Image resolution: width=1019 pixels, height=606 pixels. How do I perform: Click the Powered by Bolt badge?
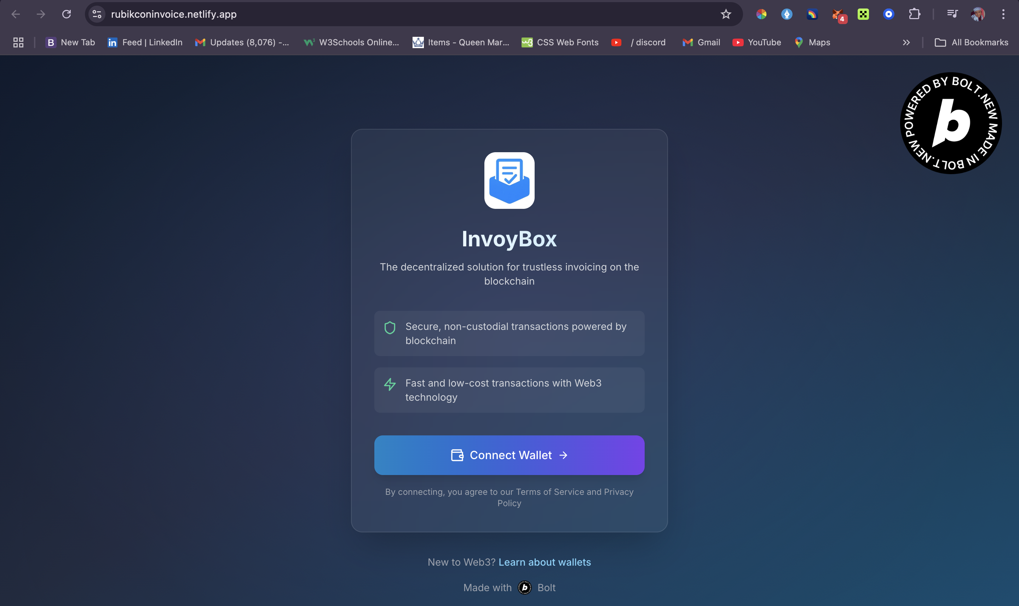[x=950, y=123]
